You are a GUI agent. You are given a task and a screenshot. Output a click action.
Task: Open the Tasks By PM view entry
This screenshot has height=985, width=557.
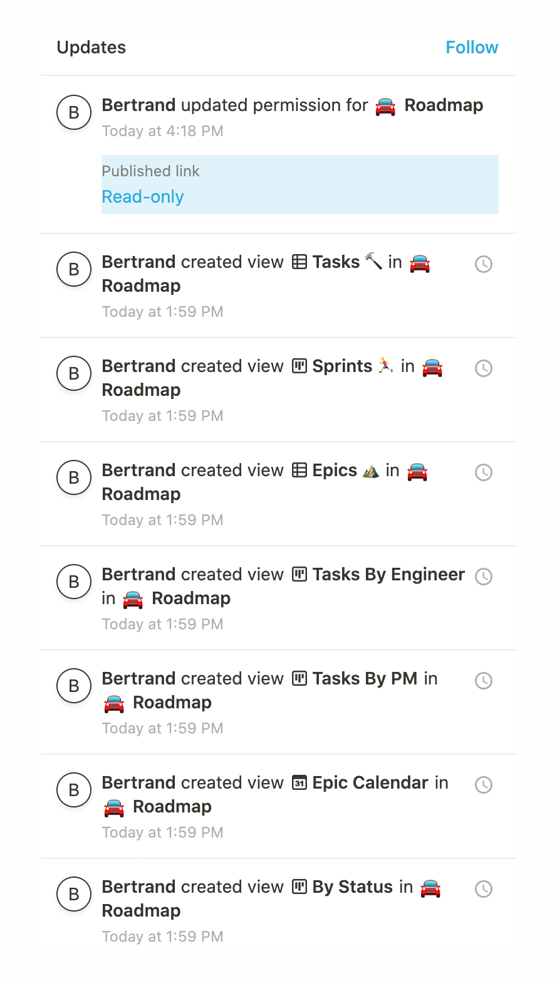tap(365, 679)
